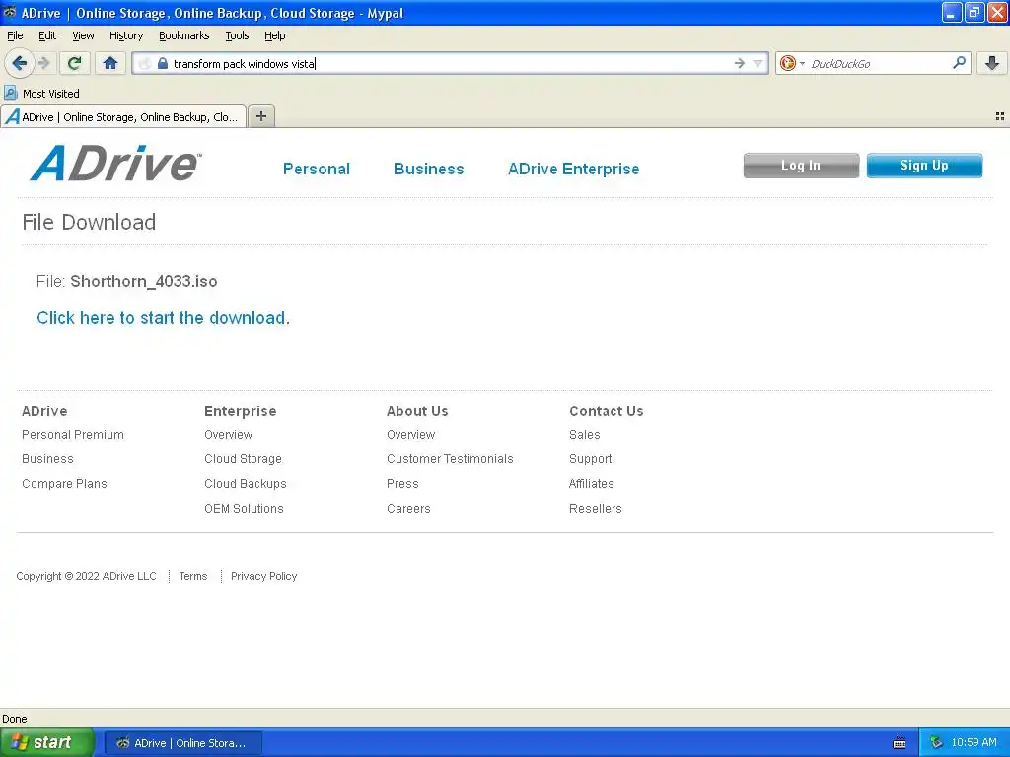Open the Careers footer link
This screenshot has height=757, width=1010.
click(x=408, y=508)
